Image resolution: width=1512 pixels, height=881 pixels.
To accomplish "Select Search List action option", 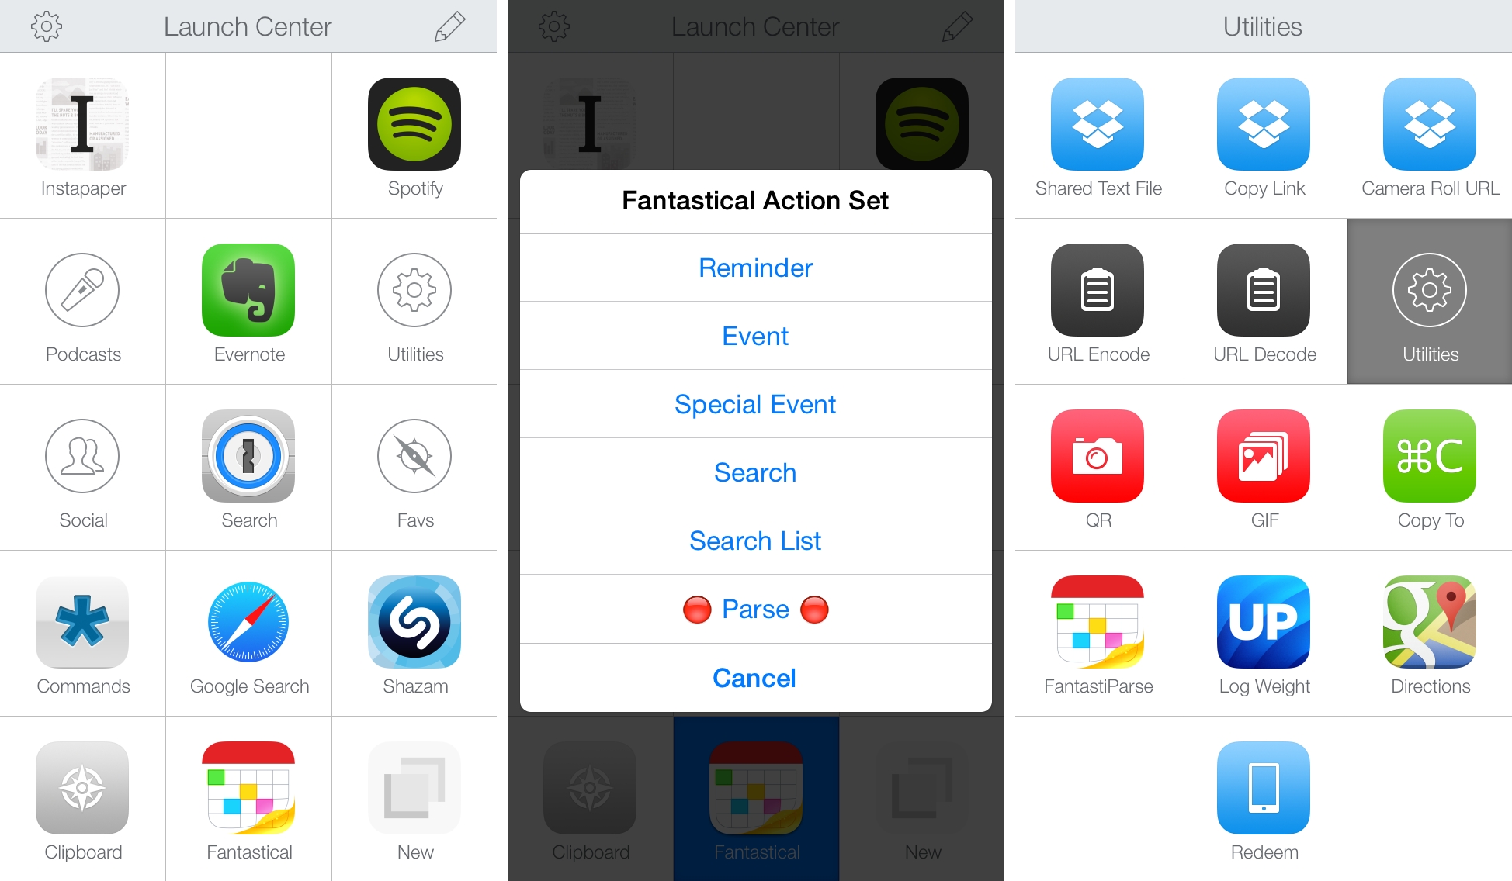I will click(755, 538).
